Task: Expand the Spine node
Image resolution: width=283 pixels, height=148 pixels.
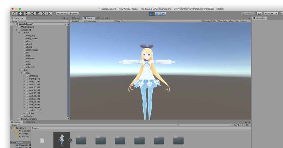Action: [24, 114]
